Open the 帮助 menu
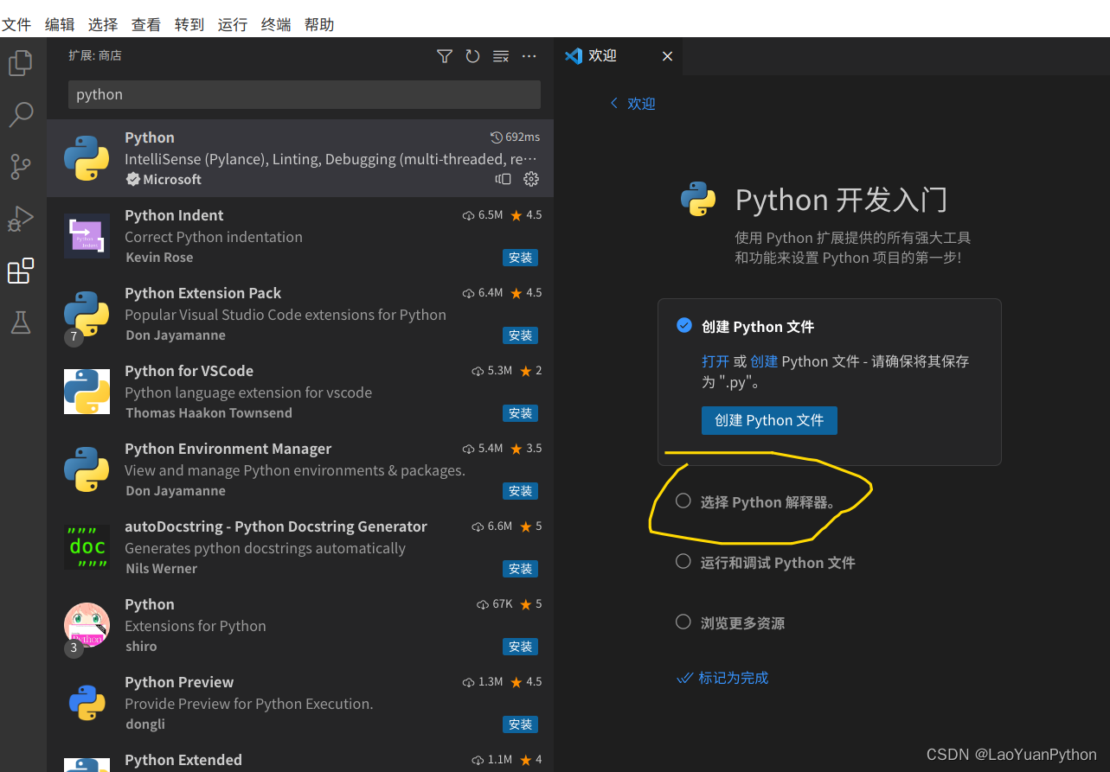The width and height of the screenshot is (1110, 772). [319, 25]
